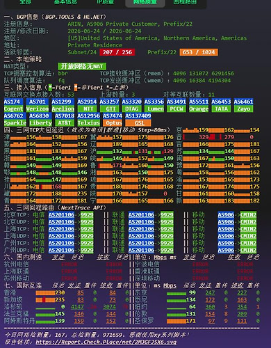271x348 pixels.
Task: Click the 9929 badge in 广州TCP 电信 route
Action: 87,243
